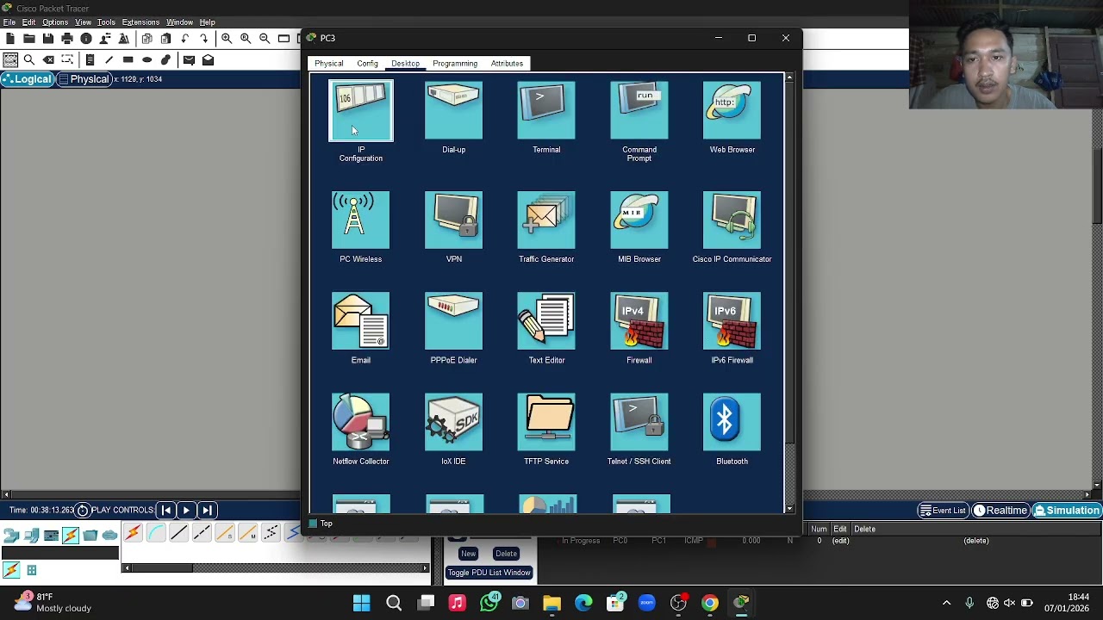
Task: Select the Inspect magnifier tool
Action: point(29,60)
